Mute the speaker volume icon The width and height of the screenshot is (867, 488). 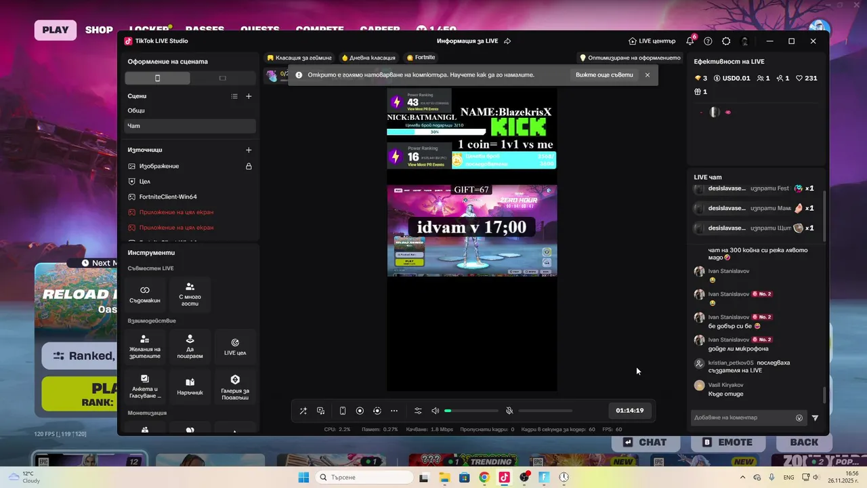(435, 411)
